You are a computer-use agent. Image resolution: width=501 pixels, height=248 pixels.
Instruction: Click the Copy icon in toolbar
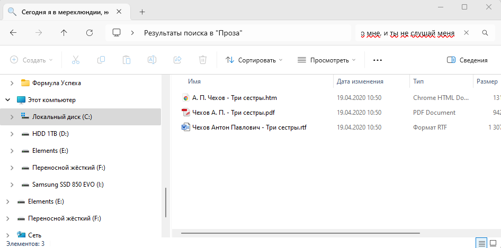click(101, 60)
